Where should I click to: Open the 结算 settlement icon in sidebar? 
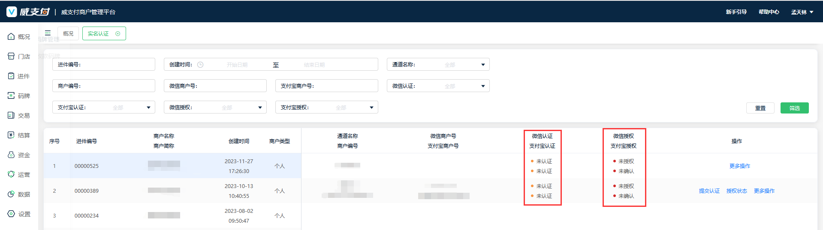(x=11, y=135)
